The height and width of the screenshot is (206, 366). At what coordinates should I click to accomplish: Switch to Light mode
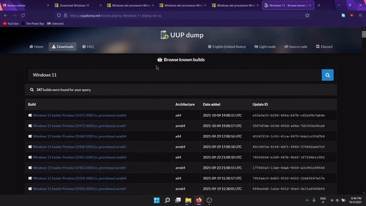pos(265,47)
